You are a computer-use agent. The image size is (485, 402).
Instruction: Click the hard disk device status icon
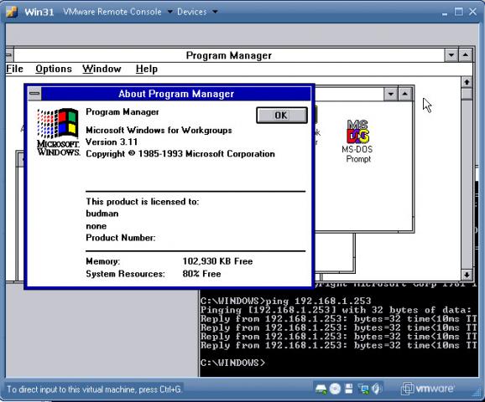(x=321, y=389)
